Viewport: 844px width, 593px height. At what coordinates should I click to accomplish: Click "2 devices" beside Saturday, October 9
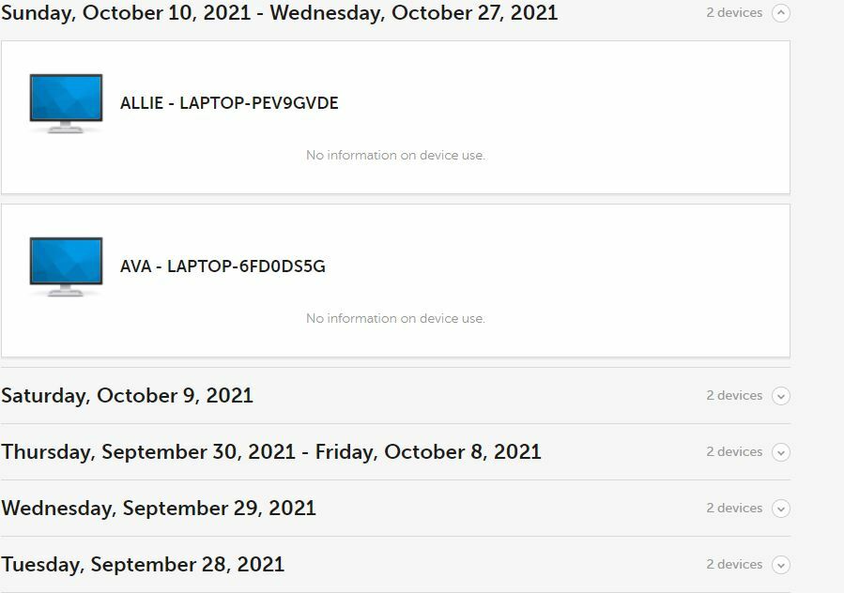(x=734, y=396)
